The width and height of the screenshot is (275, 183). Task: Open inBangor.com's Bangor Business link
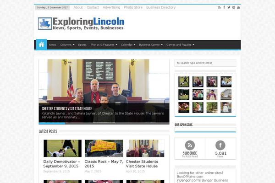point(202,180)
